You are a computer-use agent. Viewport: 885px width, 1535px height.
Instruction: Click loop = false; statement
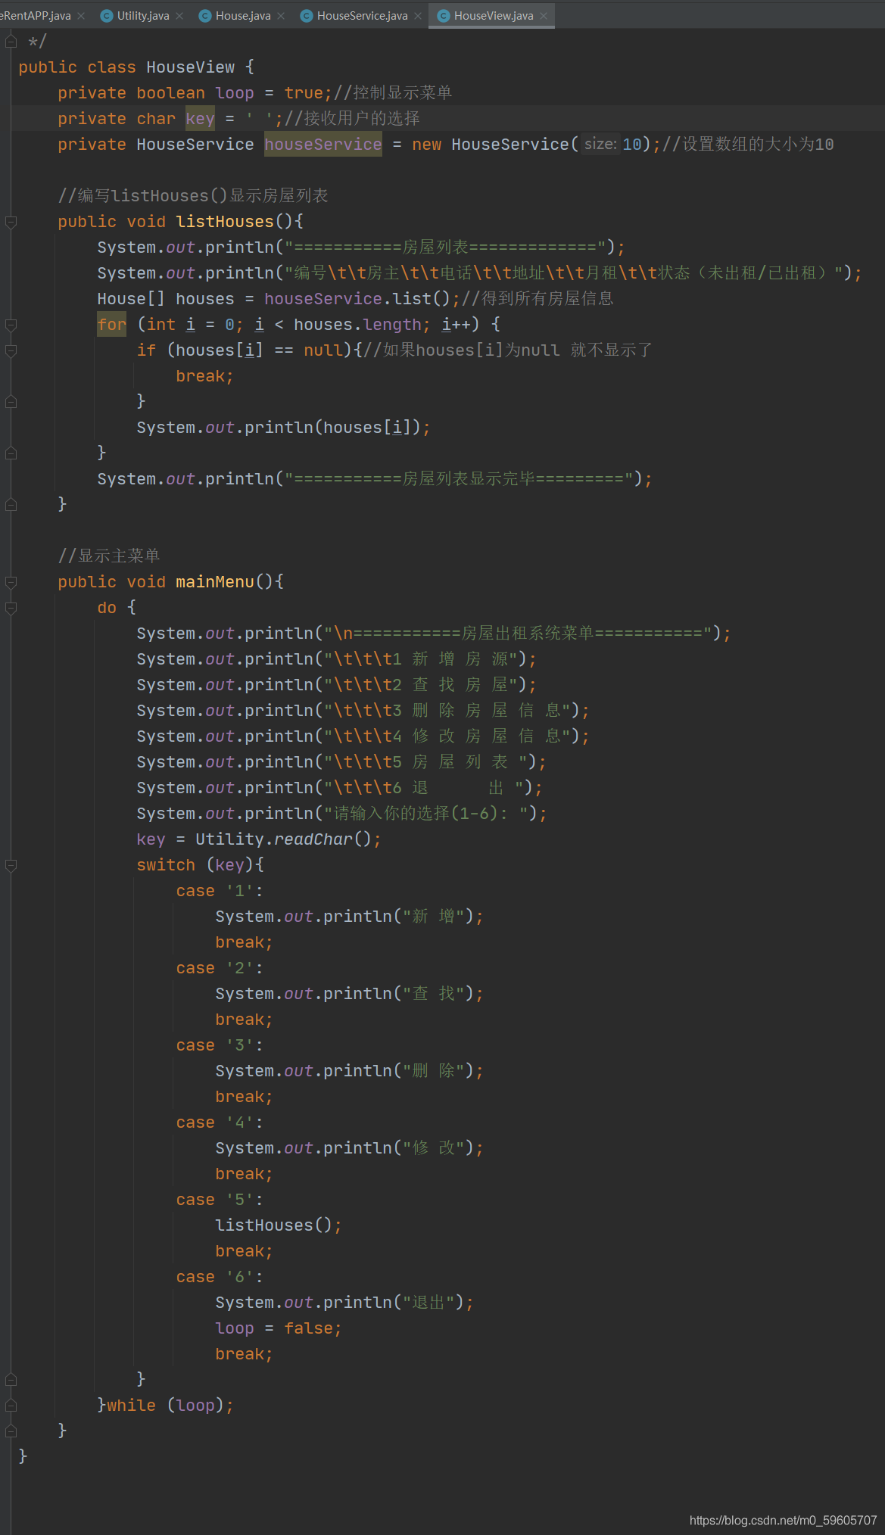point(279,1328)
